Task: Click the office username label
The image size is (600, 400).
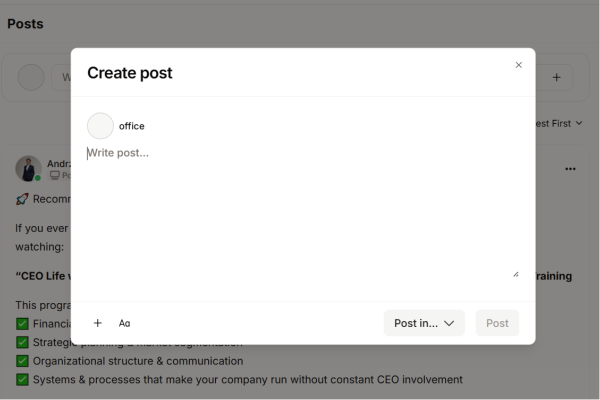Action: click(x=132, y=126)
